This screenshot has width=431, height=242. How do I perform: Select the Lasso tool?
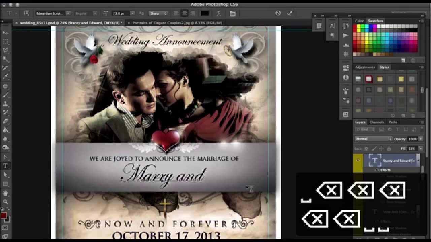click(x=5, y=50)
